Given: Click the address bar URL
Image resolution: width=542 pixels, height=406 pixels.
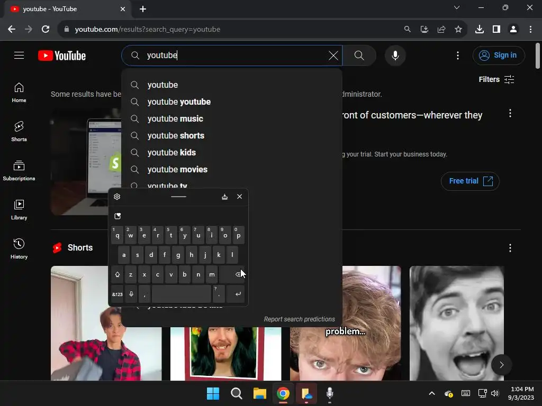Looking at the screenshot, I should point(148,30).
